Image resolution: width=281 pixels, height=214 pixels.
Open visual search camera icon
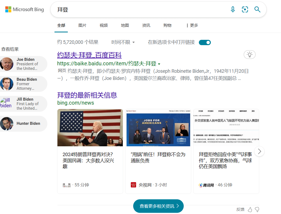click(x=245, y=9)
